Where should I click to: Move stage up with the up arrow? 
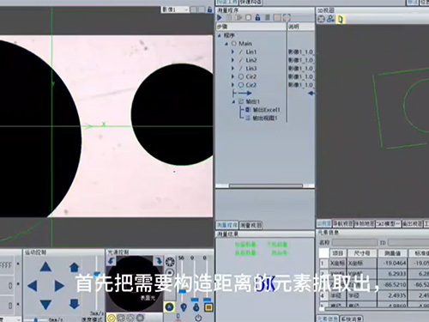point(45,267)
